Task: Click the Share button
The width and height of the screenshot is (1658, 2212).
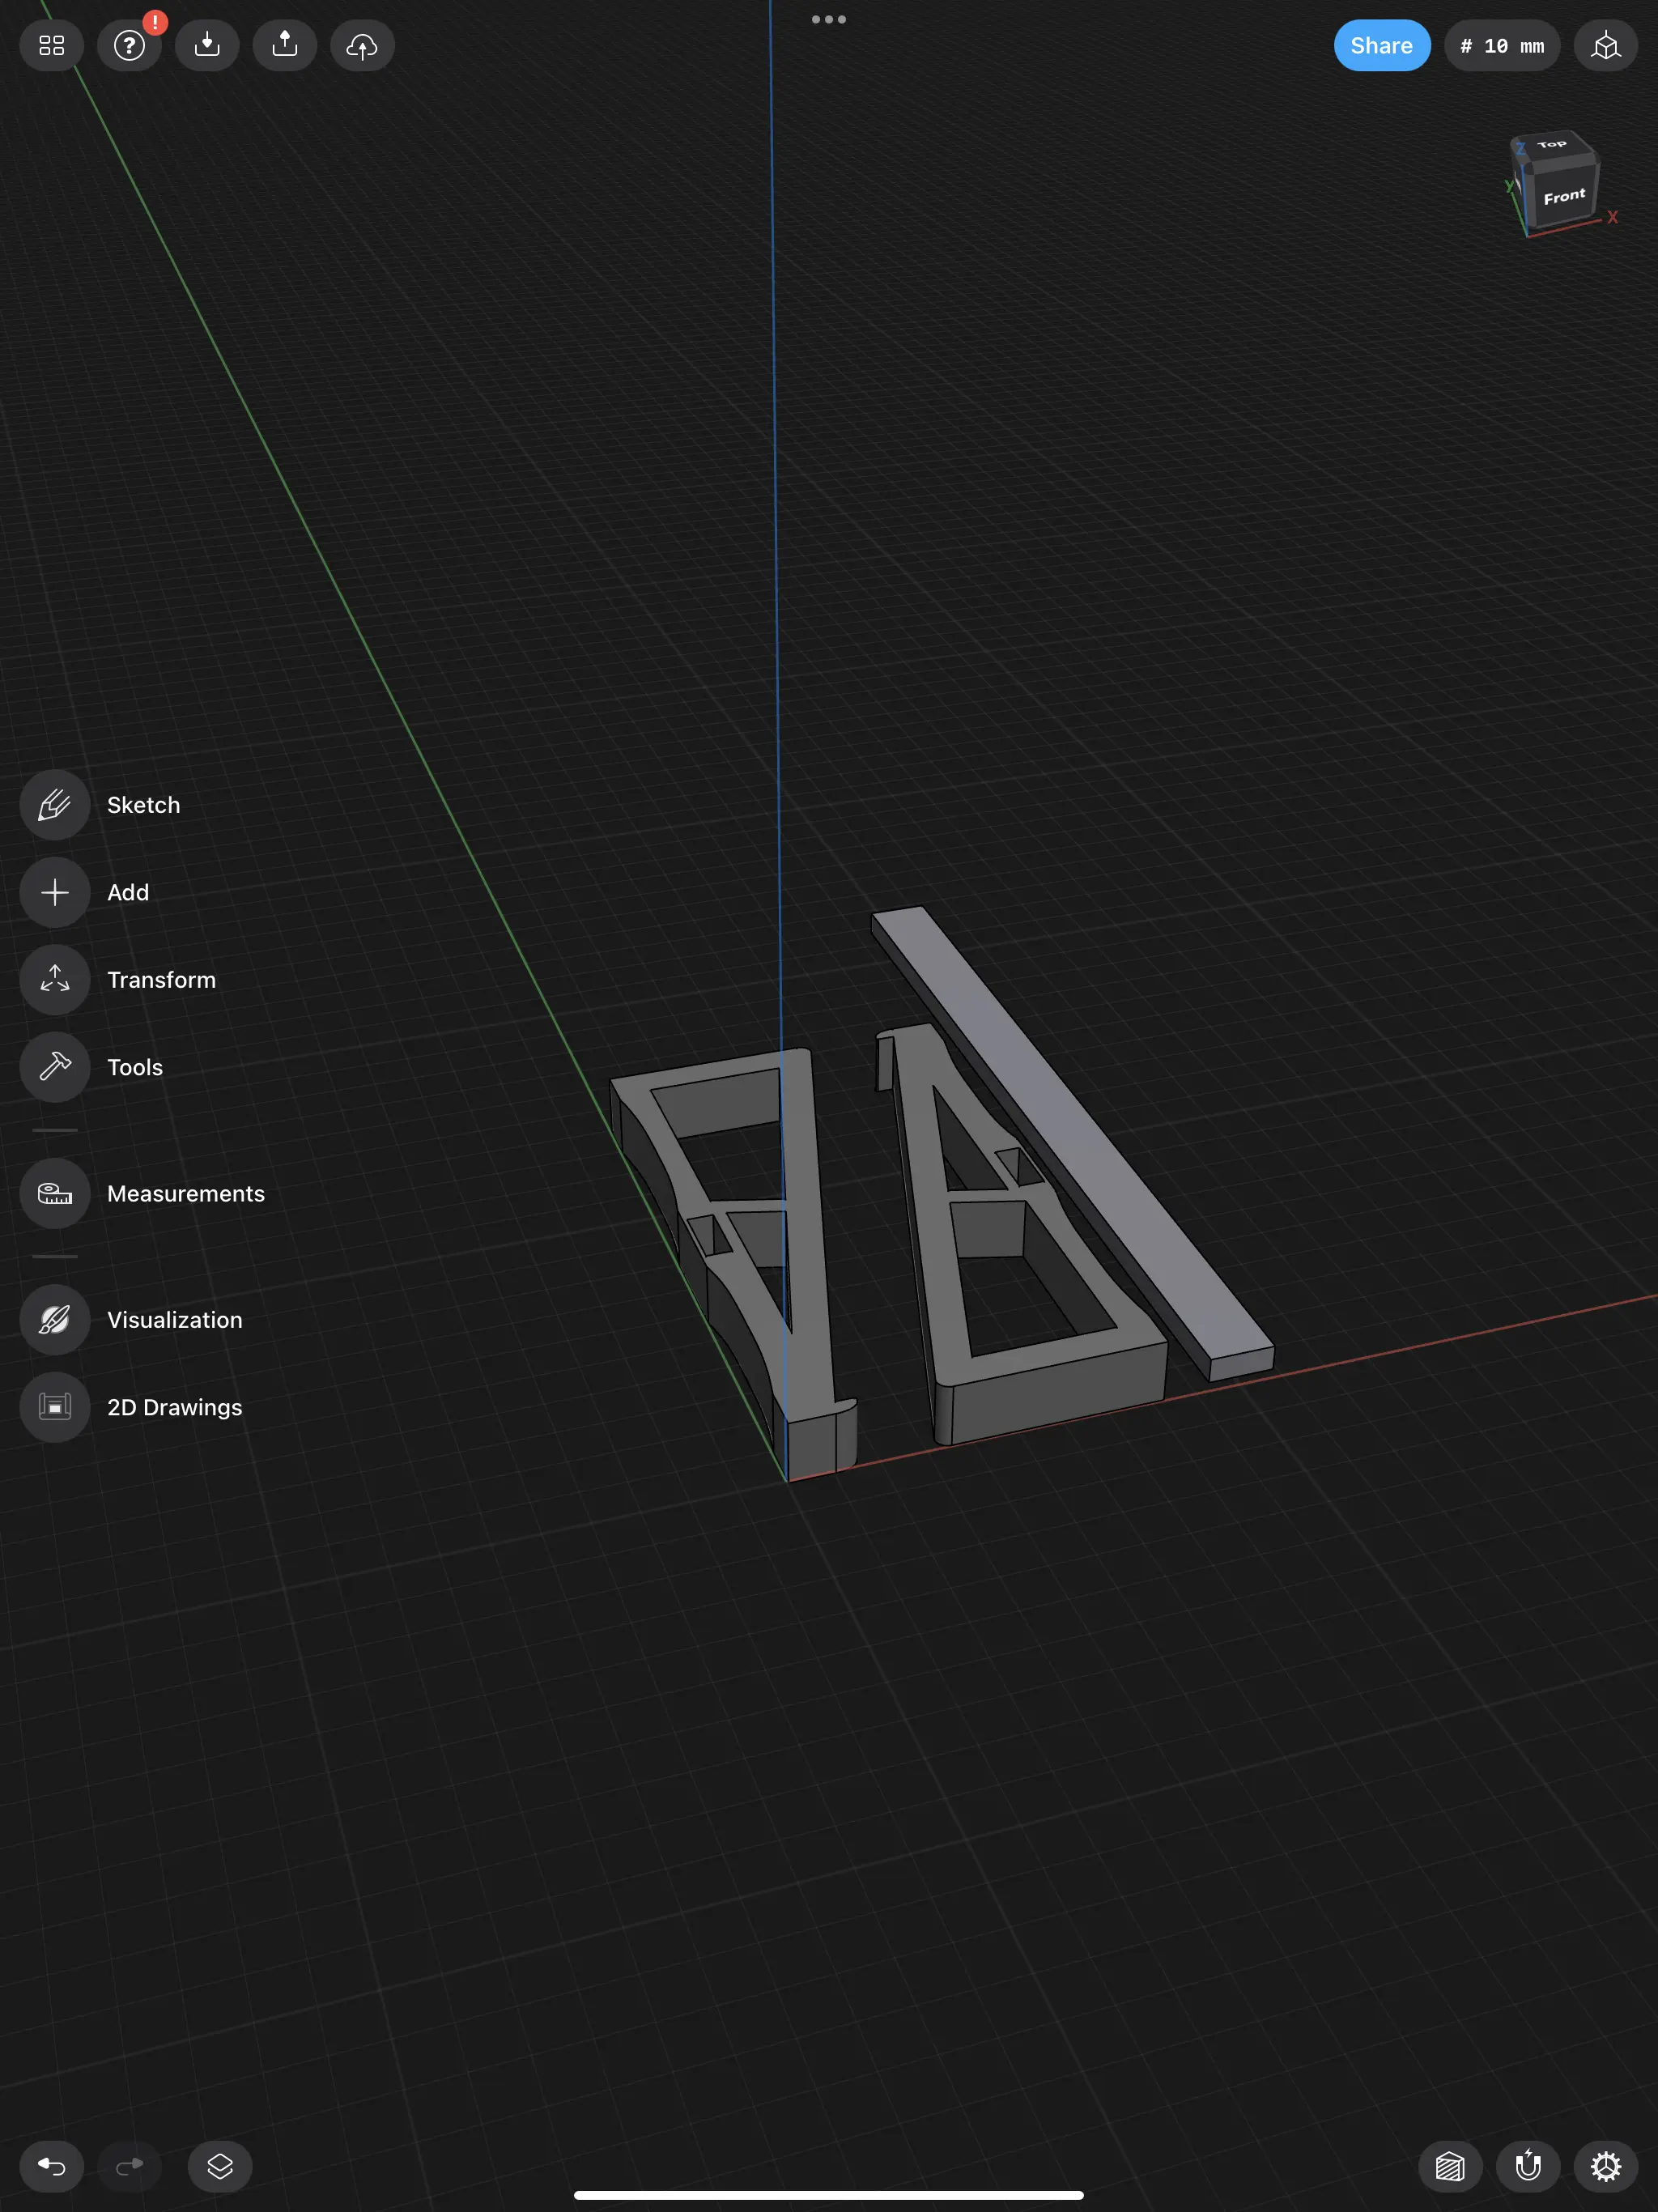Action: tap(1382, 45)
